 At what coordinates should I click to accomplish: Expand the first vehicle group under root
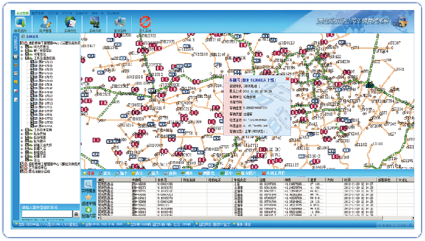coord(22,47)
